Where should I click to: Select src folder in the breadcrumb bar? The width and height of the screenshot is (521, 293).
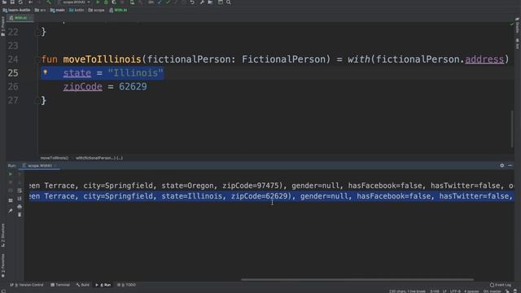coord(41,10)
